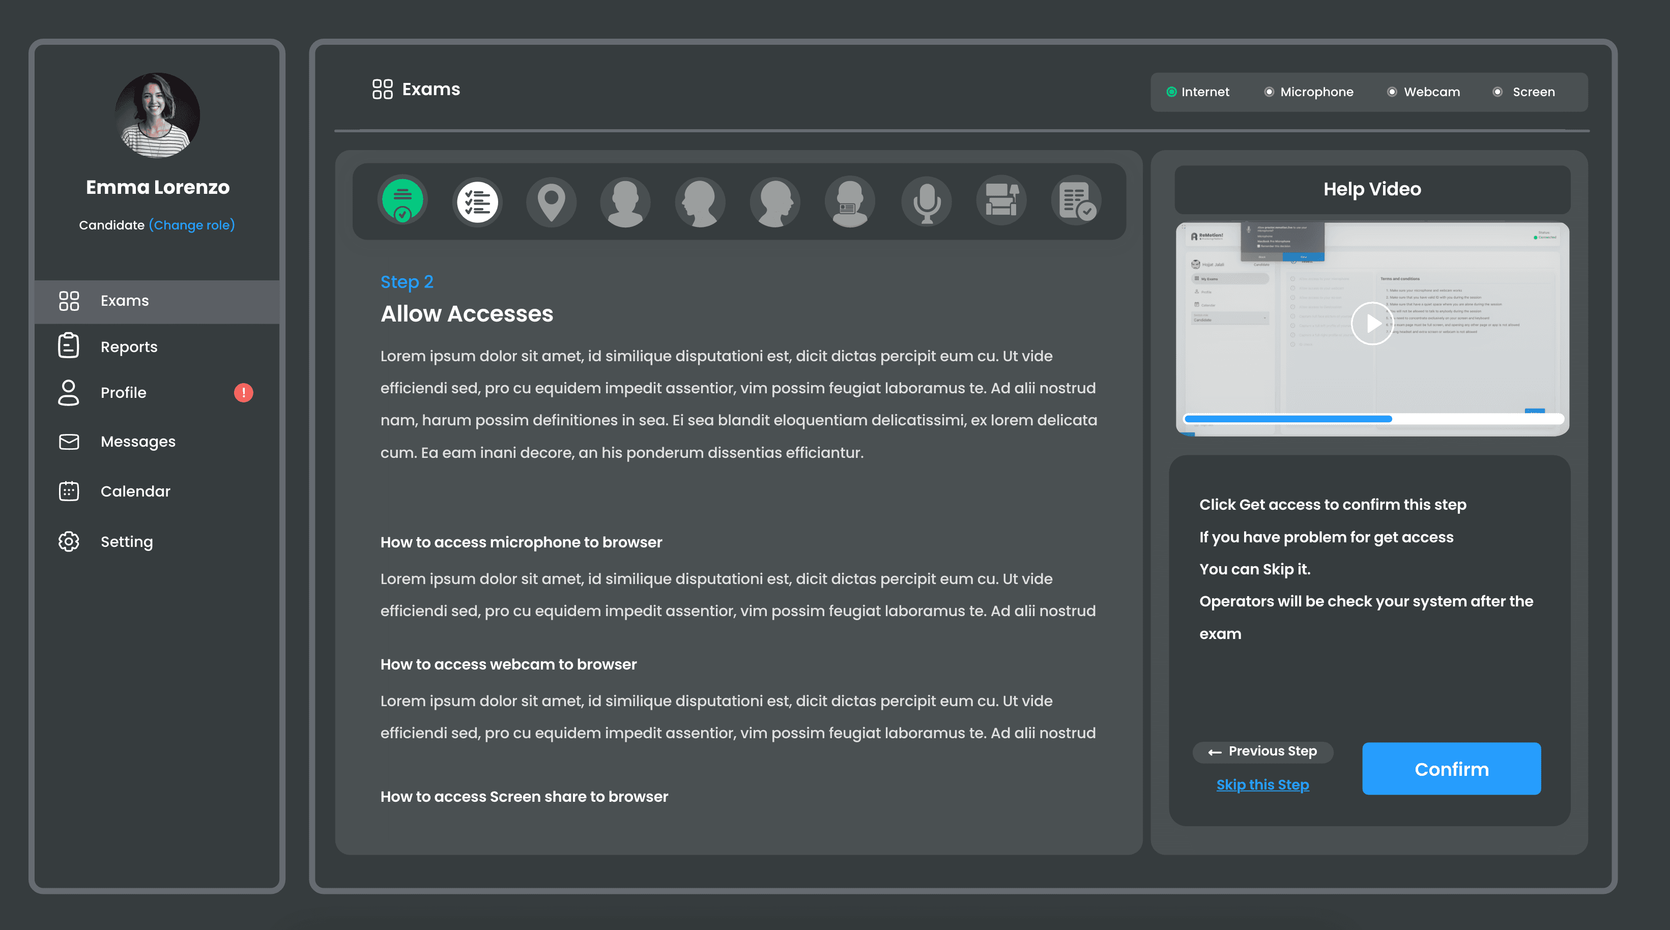Select the microphone step icon
Image resolution: width=1670 pixels, height=930 pixels.
pyautogui.click(x=927, y=201)
